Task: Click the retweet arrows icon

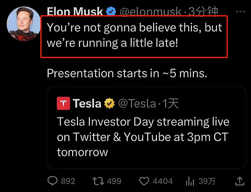Action: pos(98,181)
